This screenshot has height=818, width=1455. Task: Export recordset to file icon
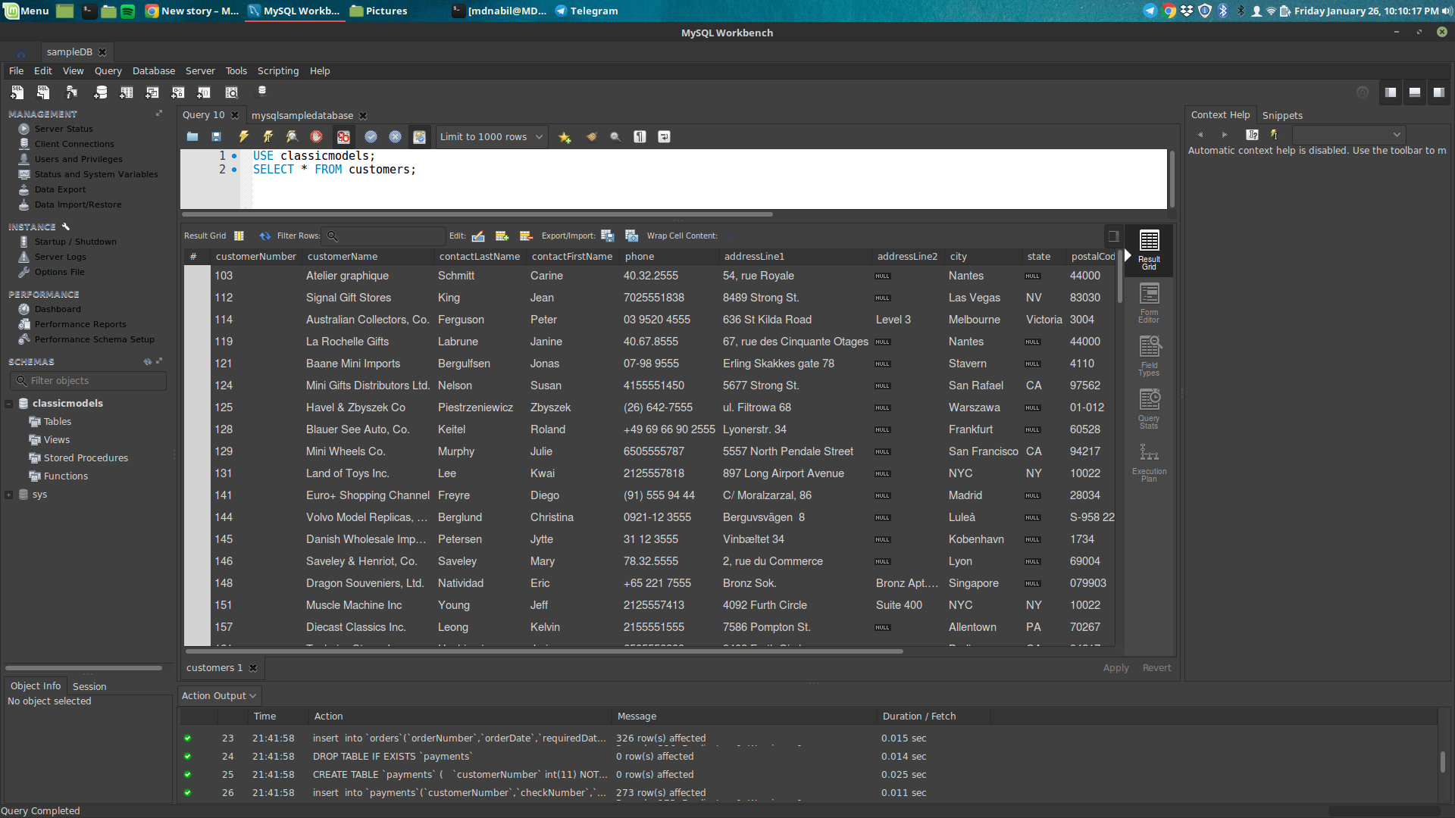pyautogui.click(x=608, y=236)
